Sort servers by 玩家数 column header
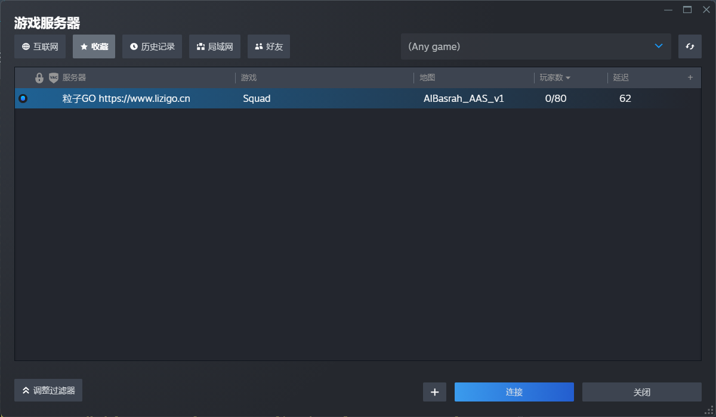Image resolution: width=716 pixels, height=417 pixels. pyautogui.click(x=555, y=78)
